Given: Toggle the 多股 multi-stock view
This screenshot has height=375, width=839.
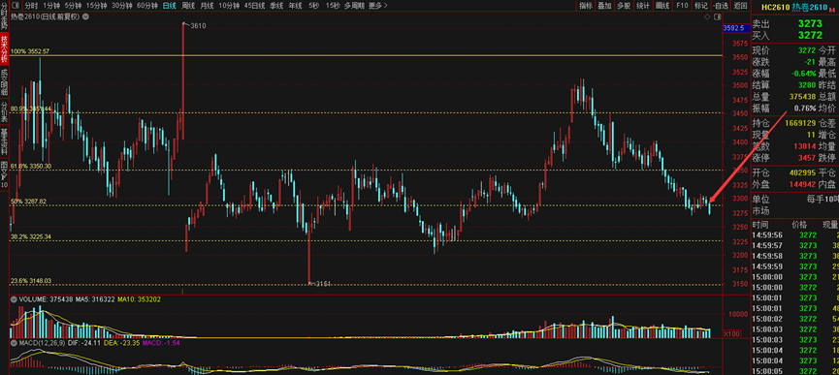Looking at the screenshot, I should [x=624, y=6].
